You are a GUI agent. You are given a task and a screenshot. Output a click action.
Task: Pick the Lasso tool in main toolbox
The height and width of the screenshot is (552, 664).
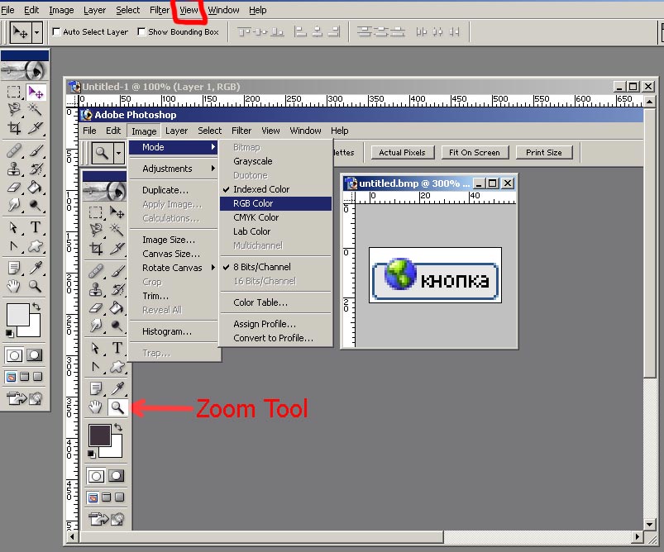tap(13, 109)
